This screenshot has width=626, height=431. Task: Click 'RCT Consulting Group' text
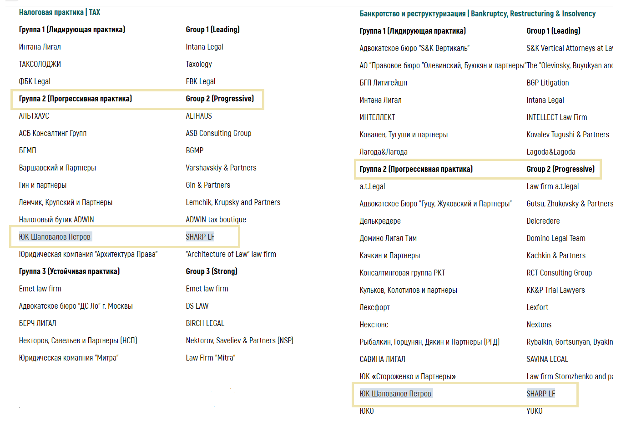(559, 273)
